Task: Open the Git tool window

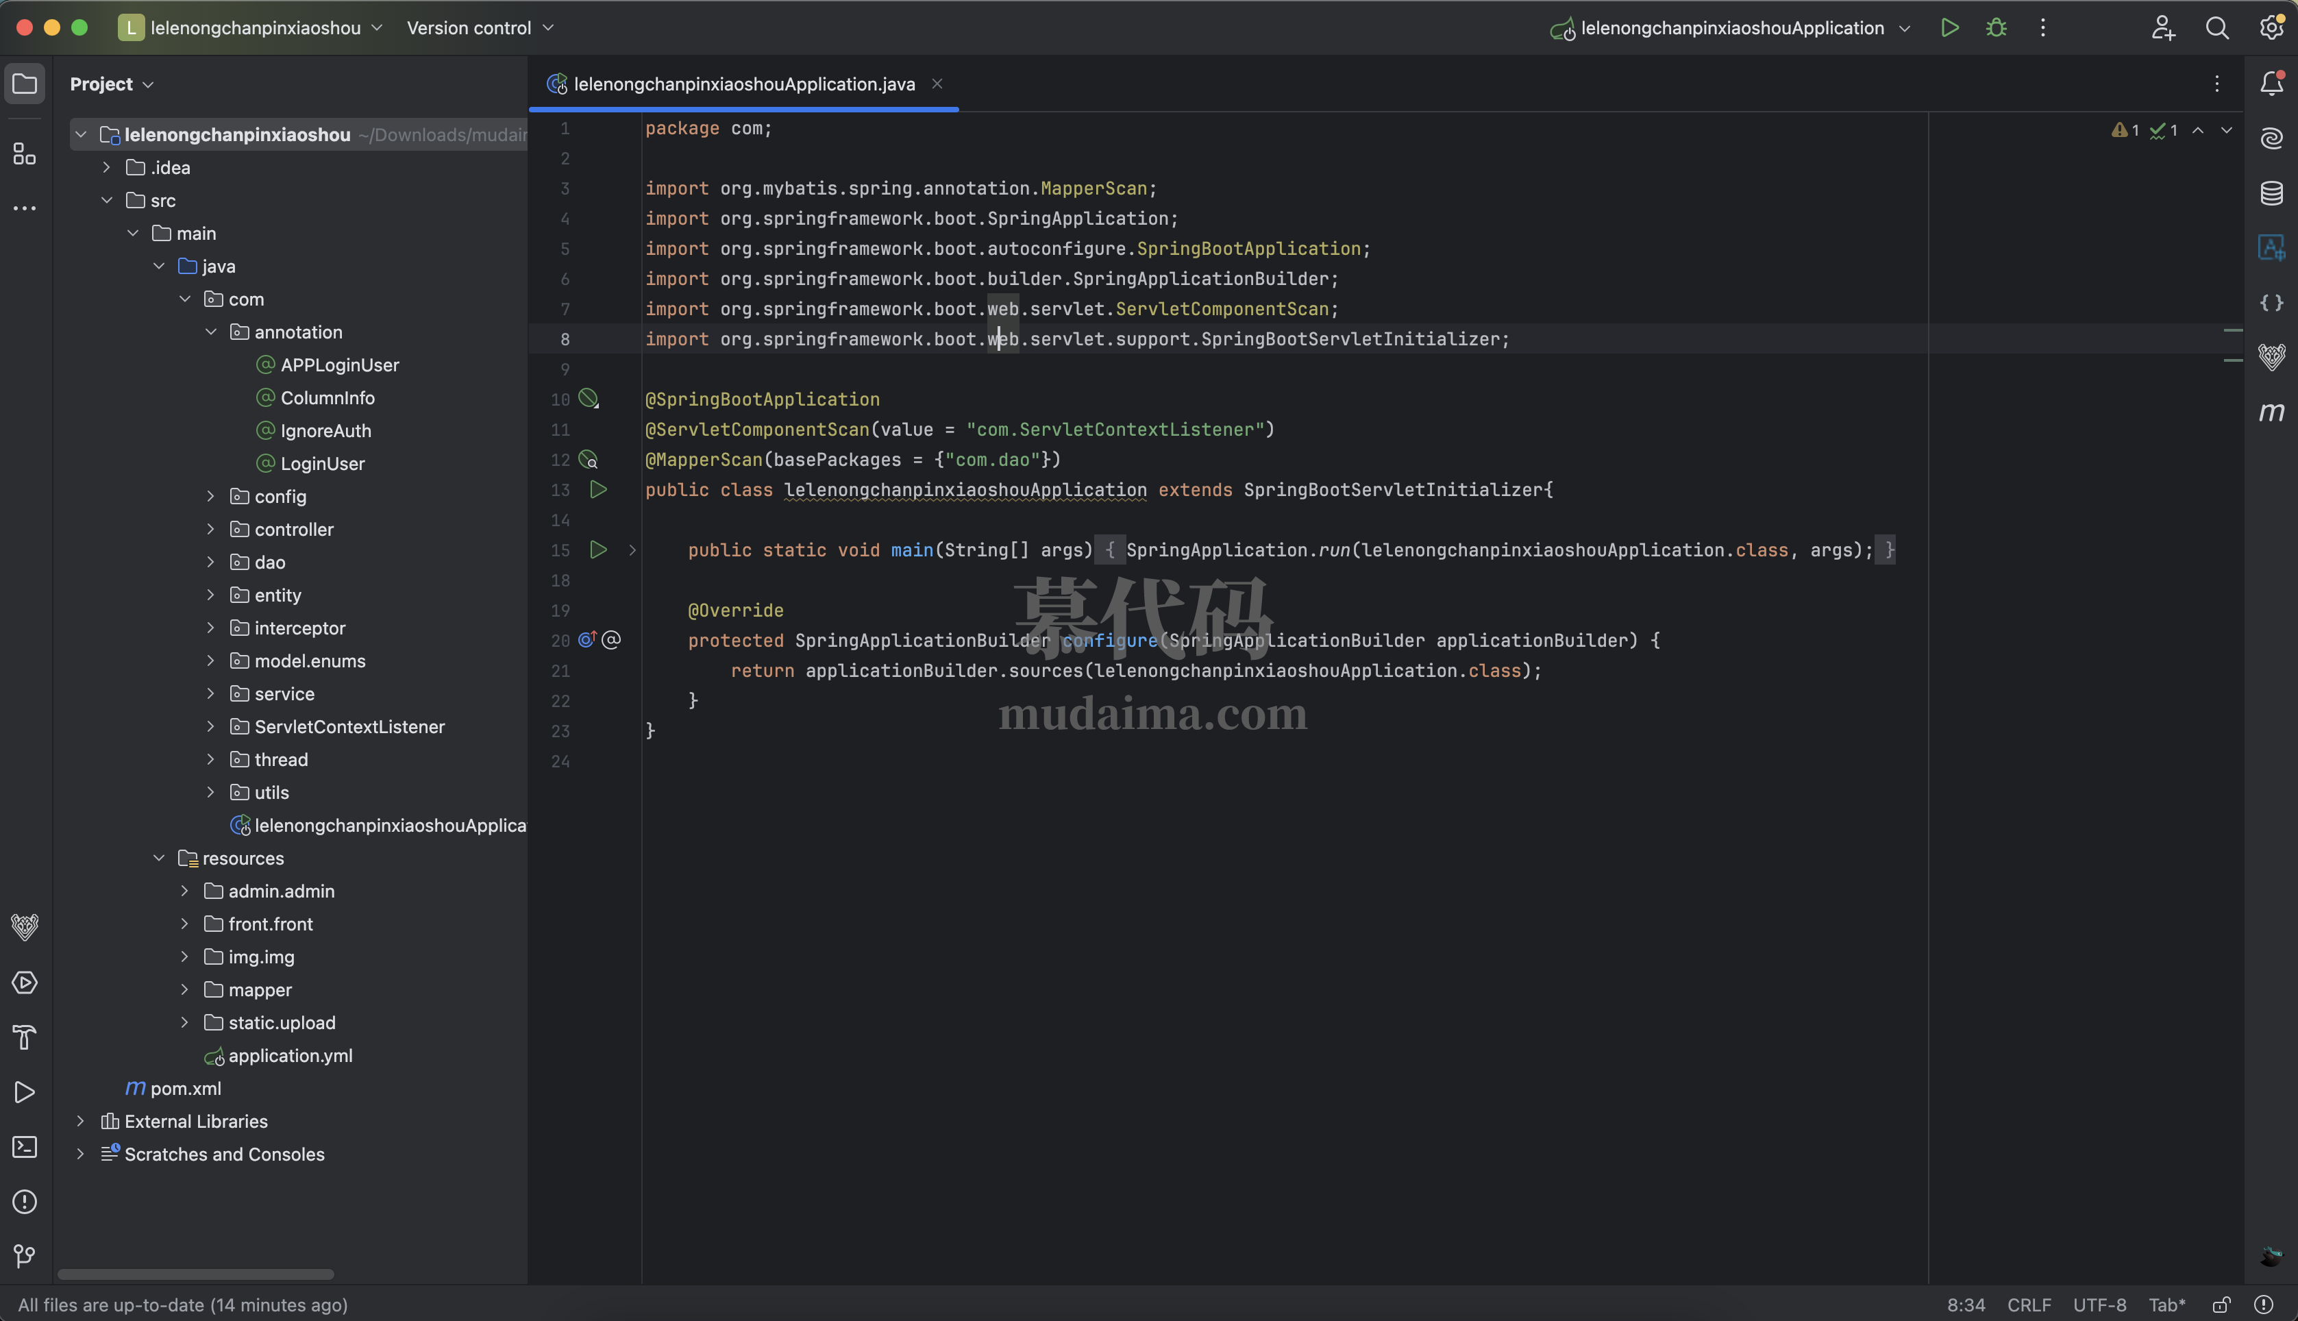Action: click(x=25, y=1257)
